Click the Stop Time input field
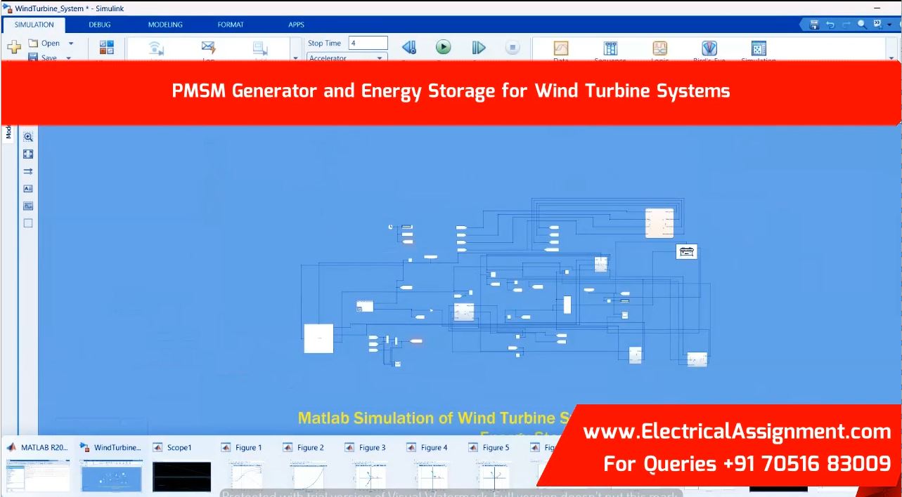Screen dimensions: 902x497 [x=368, y=43]
